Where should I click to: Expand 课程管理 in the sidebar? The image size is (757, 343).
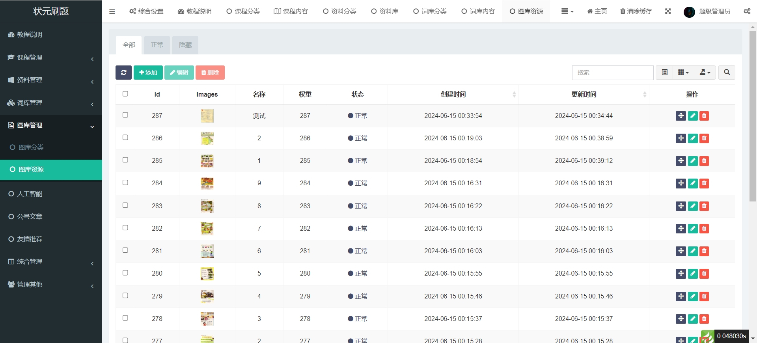click(51, 58)
